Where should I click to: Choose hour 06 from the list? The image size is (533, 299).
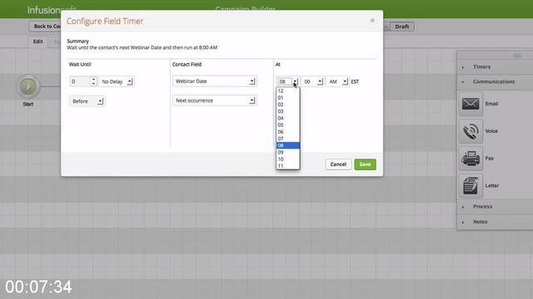coord(288,131)
